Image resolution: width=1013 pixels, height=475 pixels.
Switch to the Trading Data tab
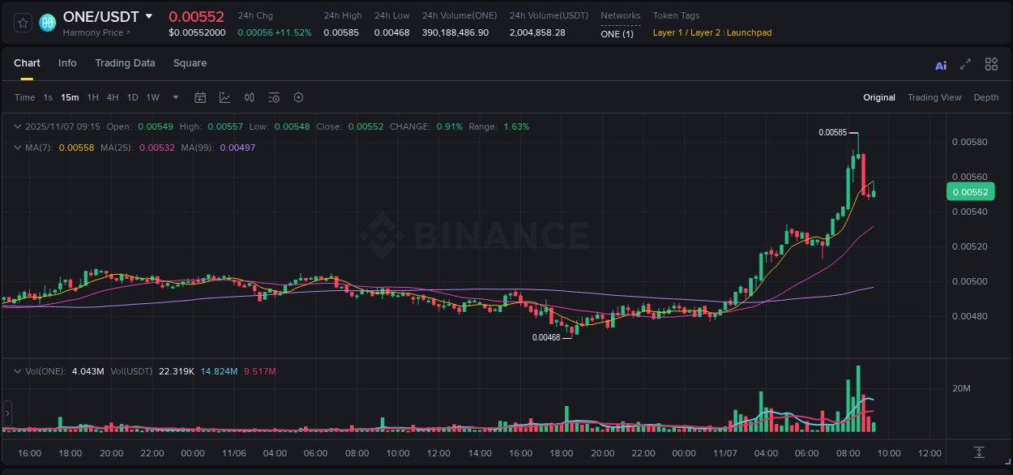pos(125,63)
